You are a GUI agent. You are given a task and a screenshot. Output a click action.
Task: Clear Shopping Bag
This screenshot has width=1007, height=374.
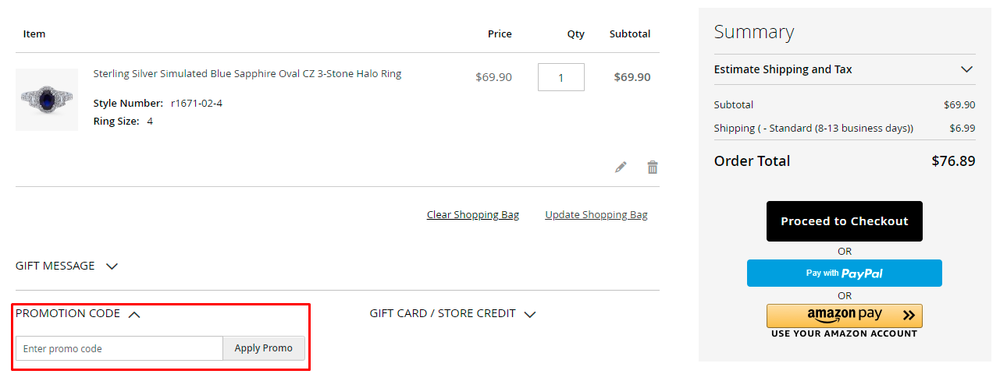click(472, 215)
